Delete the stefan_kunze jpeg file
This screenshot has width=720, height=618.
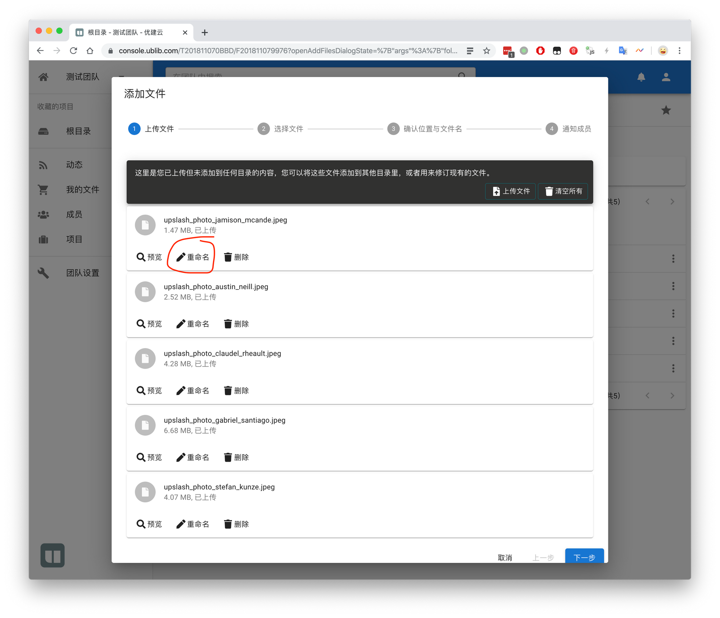(x=237, y=524)
